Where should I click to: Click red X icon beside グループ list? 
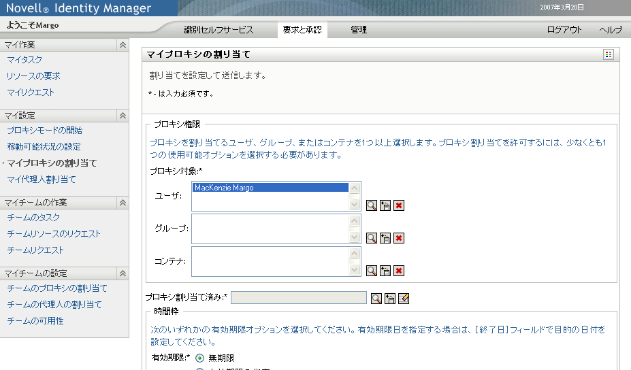(x=399, y=238)
